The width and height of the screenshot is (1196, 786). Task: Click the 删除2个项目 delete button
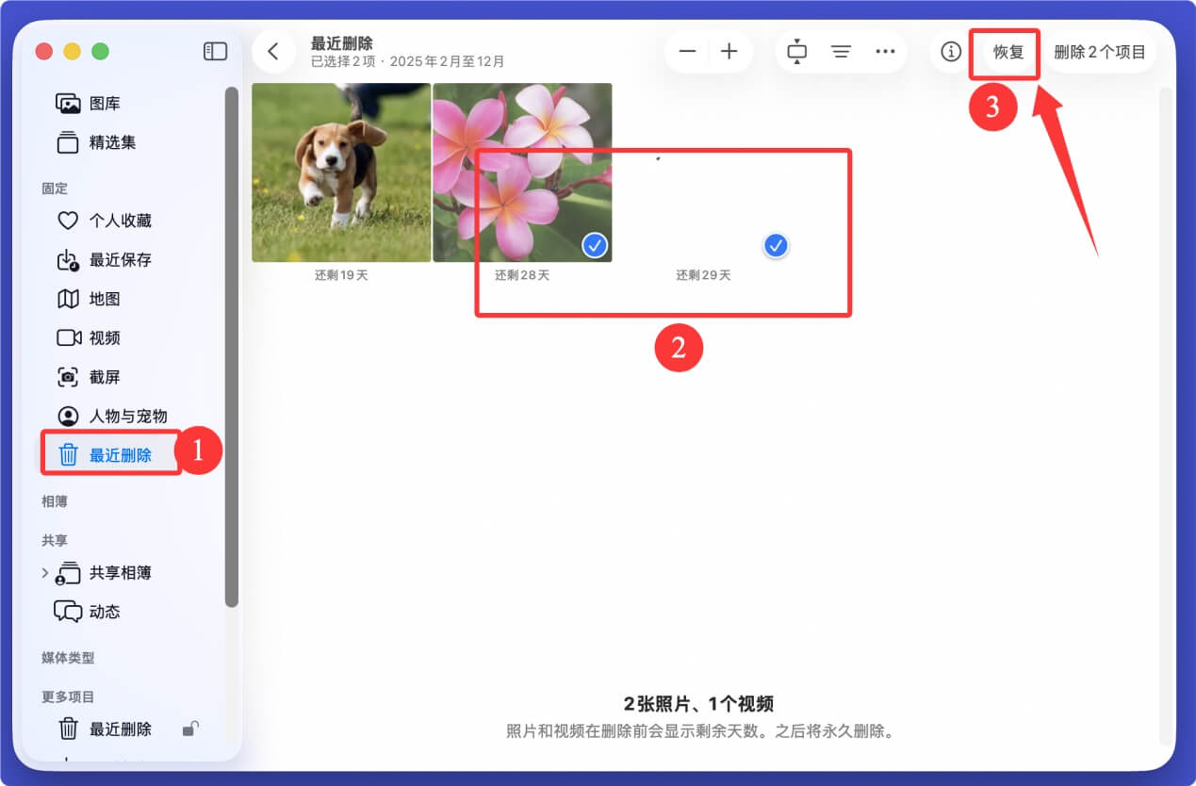pyautogui.click(x=1101, y=52)
